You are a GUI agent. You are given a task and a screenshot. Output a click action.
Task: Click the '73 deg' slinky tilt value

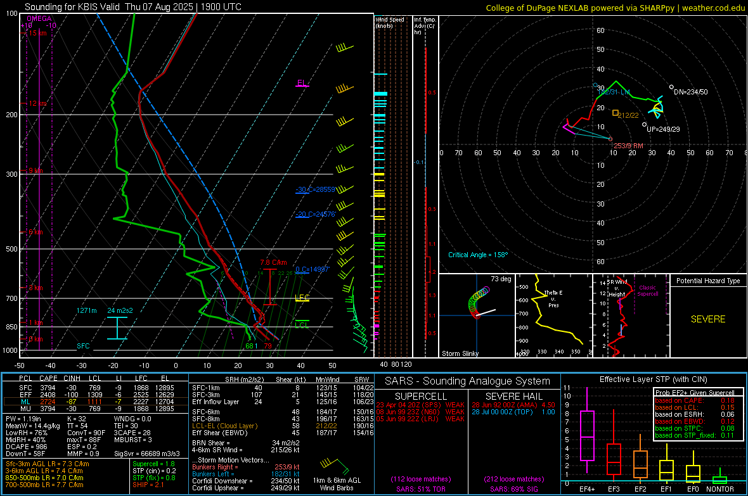click(501, 279)
